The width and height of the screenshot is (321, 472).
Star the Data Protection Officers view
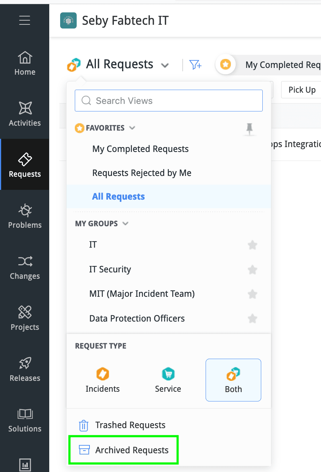point(253,319)
